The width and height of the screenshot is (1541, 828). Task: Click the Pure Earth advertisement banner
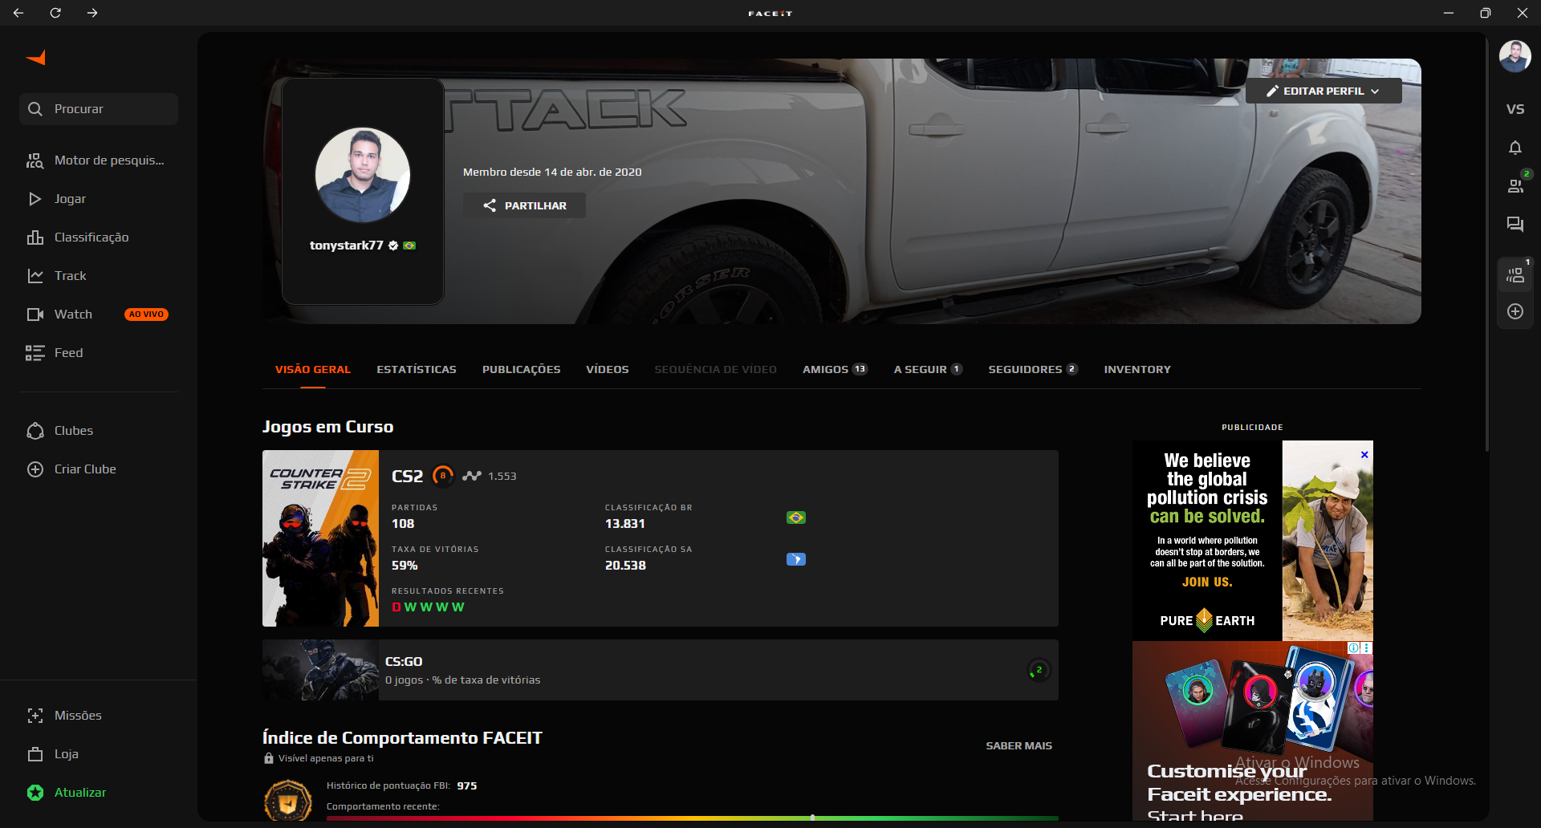coord(1253,540)
